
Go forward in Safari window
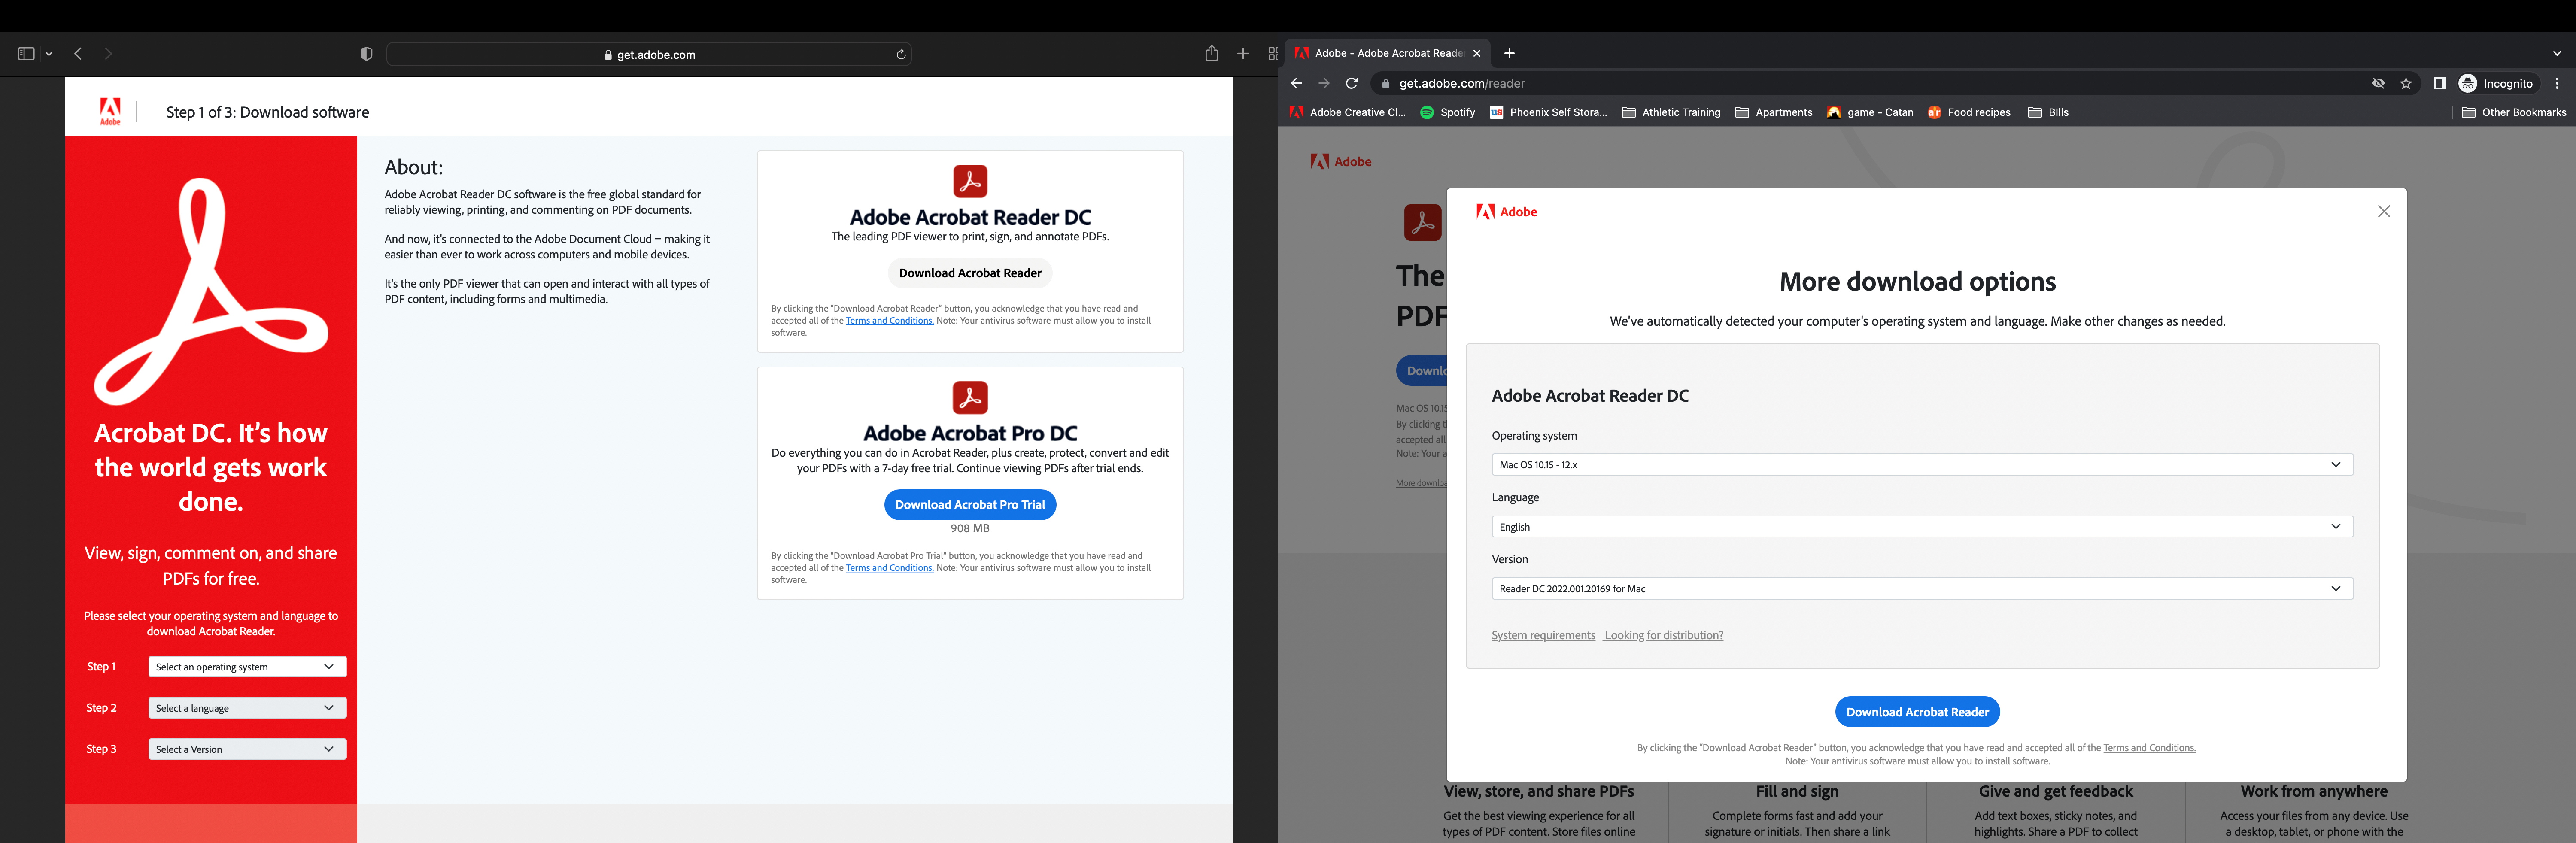pyautogui.click(x=108, y=54)
